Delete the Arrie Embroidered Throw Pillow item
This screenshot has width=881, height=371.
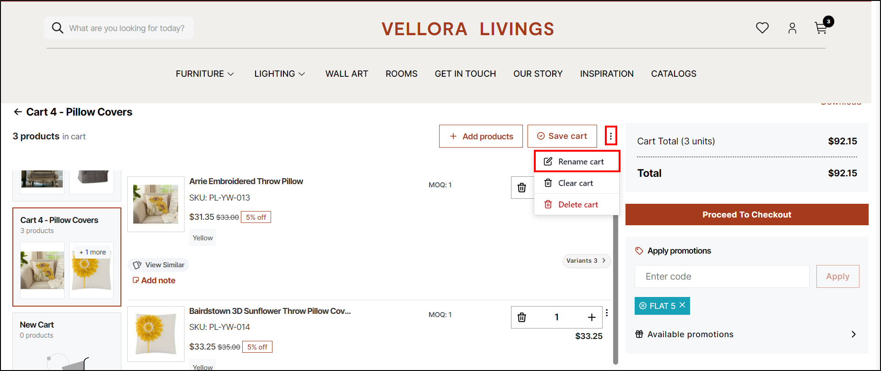coord(522,188)
